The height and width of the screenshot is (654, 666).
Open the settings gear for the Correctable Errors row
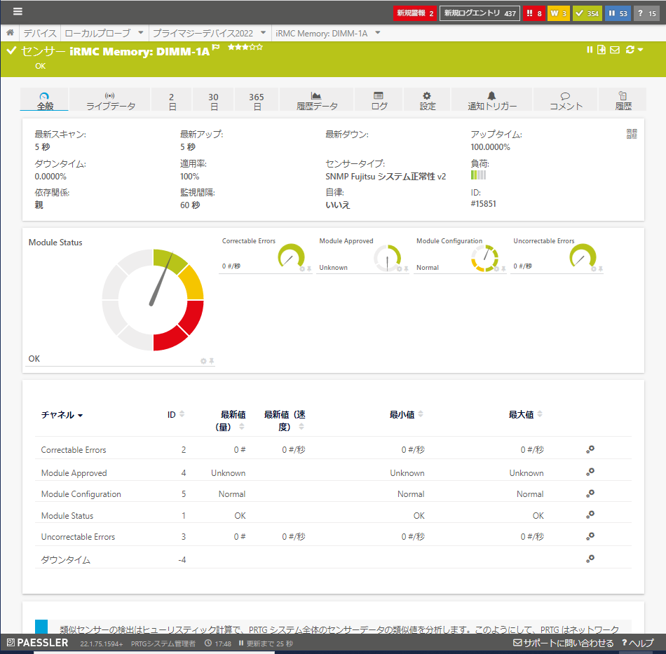(590, 449)
